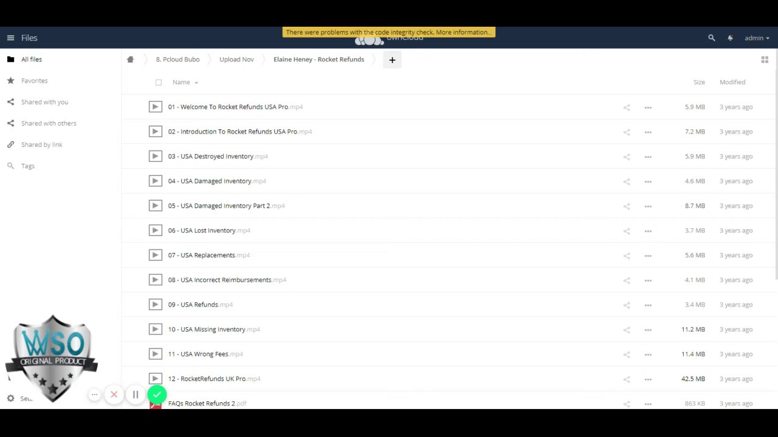Open more actions for 04 - USA Damaged Inventory
The width and height of the screenshot is (778, 437).
648,181
